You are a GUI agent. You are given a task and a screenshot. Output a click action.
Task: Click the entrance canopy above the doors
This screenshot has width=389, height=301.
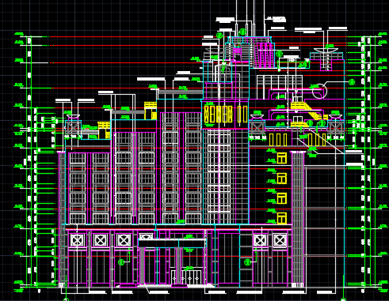[172, 243]
